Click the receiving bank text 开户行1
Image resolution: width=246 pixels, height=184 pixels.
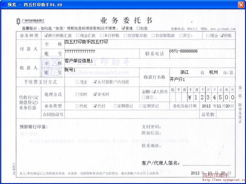(177, 79)
